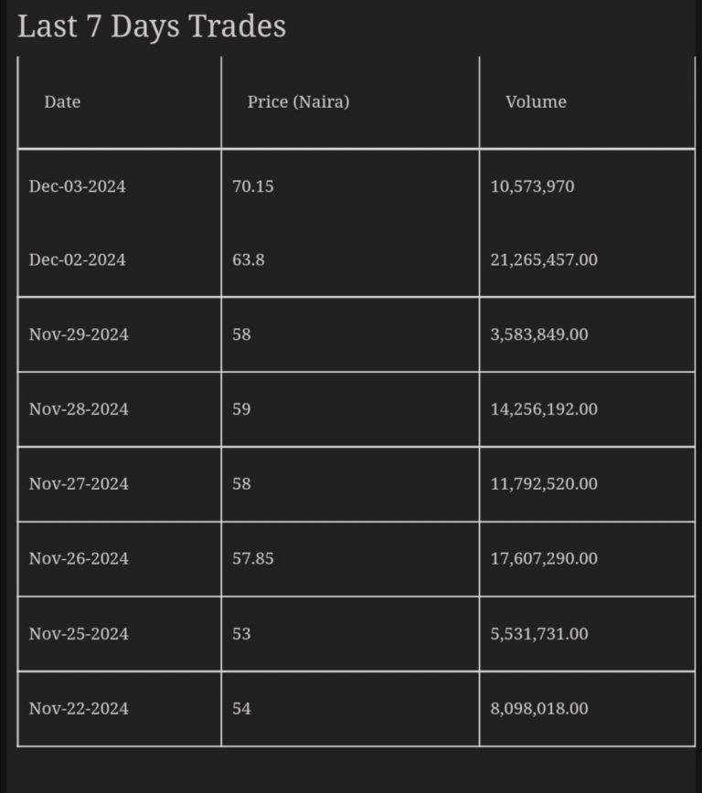Click the Price (Naira) column header
This screenshot has width=702, height=793.
(298, 102)
